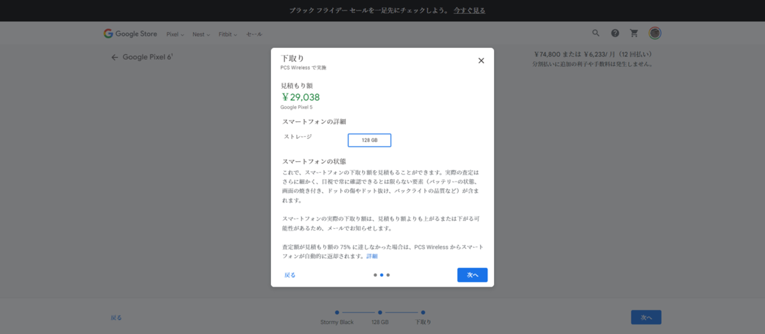The height and width of the screenshot is (334, 765).
Task: Click the ¥29,038 estimate amount
Action: tap(300, 97)
